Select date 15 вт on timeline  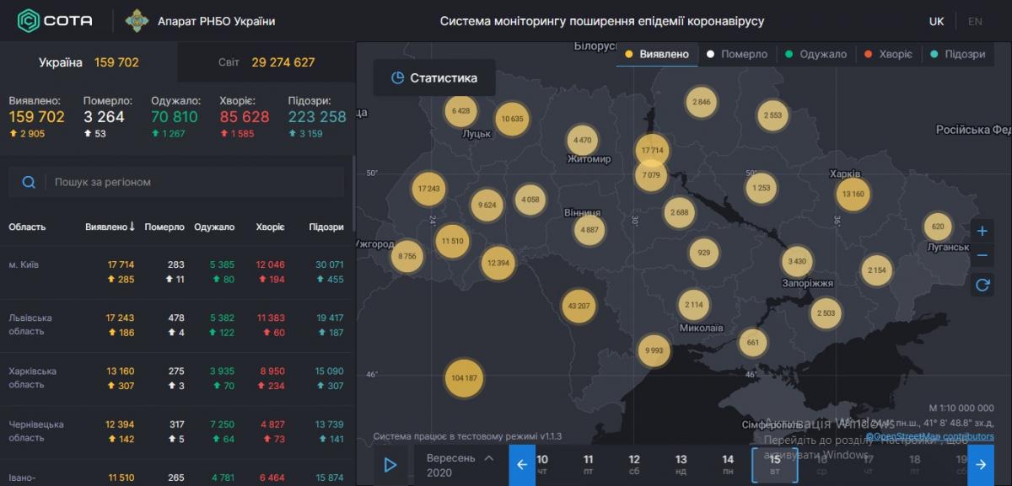(775, 465)
